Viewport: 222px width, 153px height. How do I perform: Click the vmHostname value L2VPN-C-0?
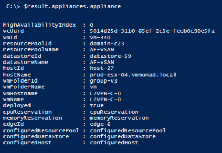tap(105, 93)
